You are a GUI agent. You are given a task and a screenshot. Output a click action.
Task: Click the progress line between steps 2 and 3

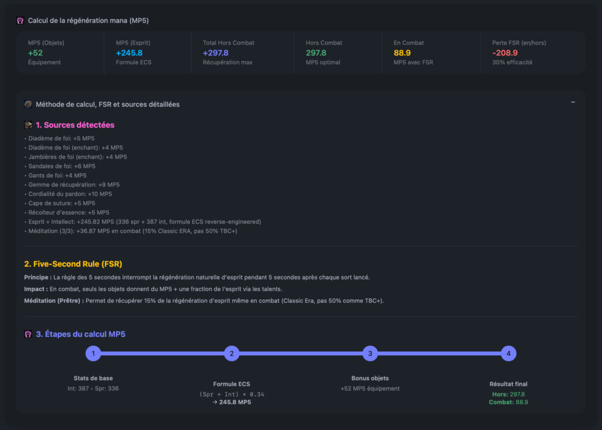(300, 354)
